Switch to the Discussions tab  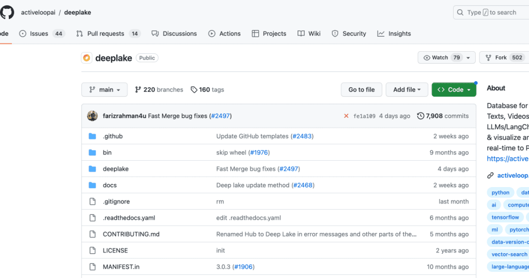(x=174, y=34)
